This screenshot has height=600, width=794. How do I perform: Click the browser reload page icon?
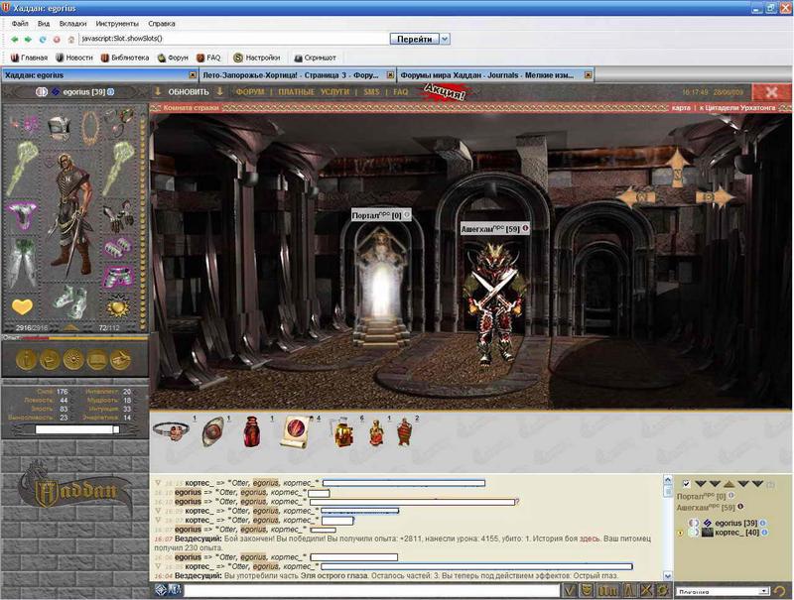coord(43,39)
